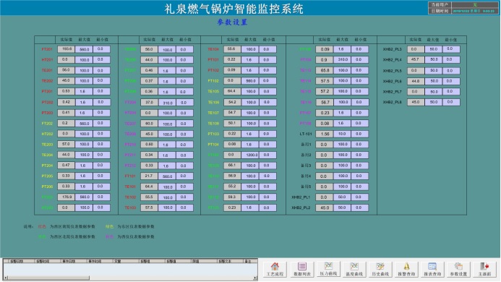Open the 参数设置 settings icon

[458, 270]
